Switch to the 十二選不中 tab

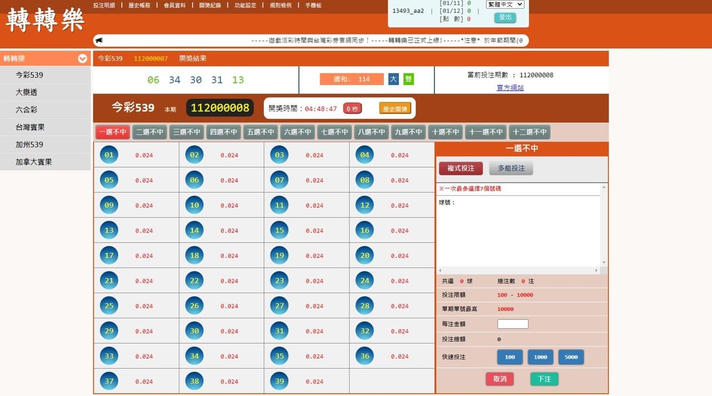[x=530, y=132]
